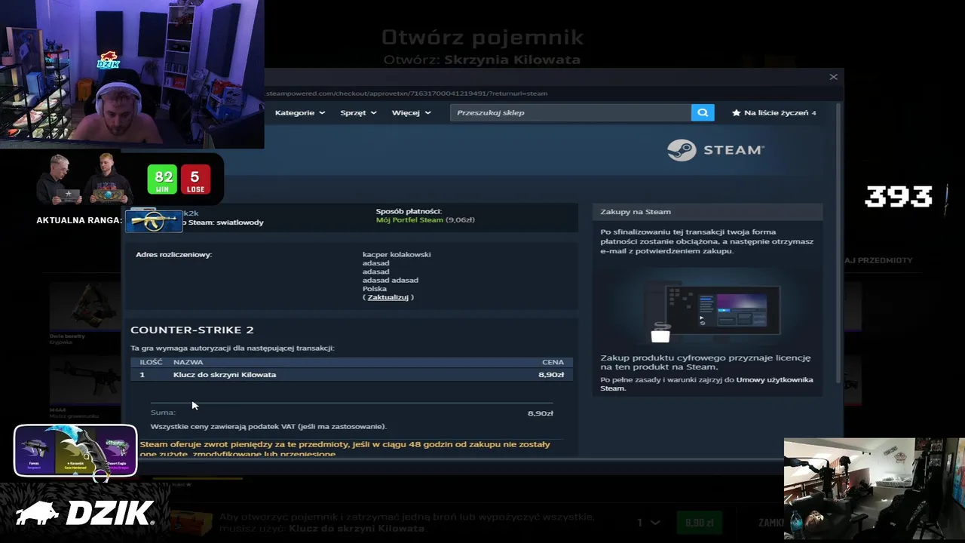Click the NAZWA column header

[188, 362]
